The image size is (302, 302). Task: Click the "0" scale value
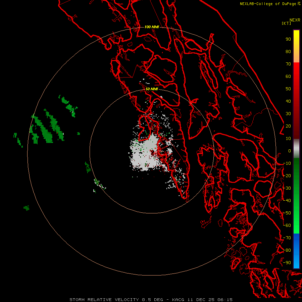(290, 151)
